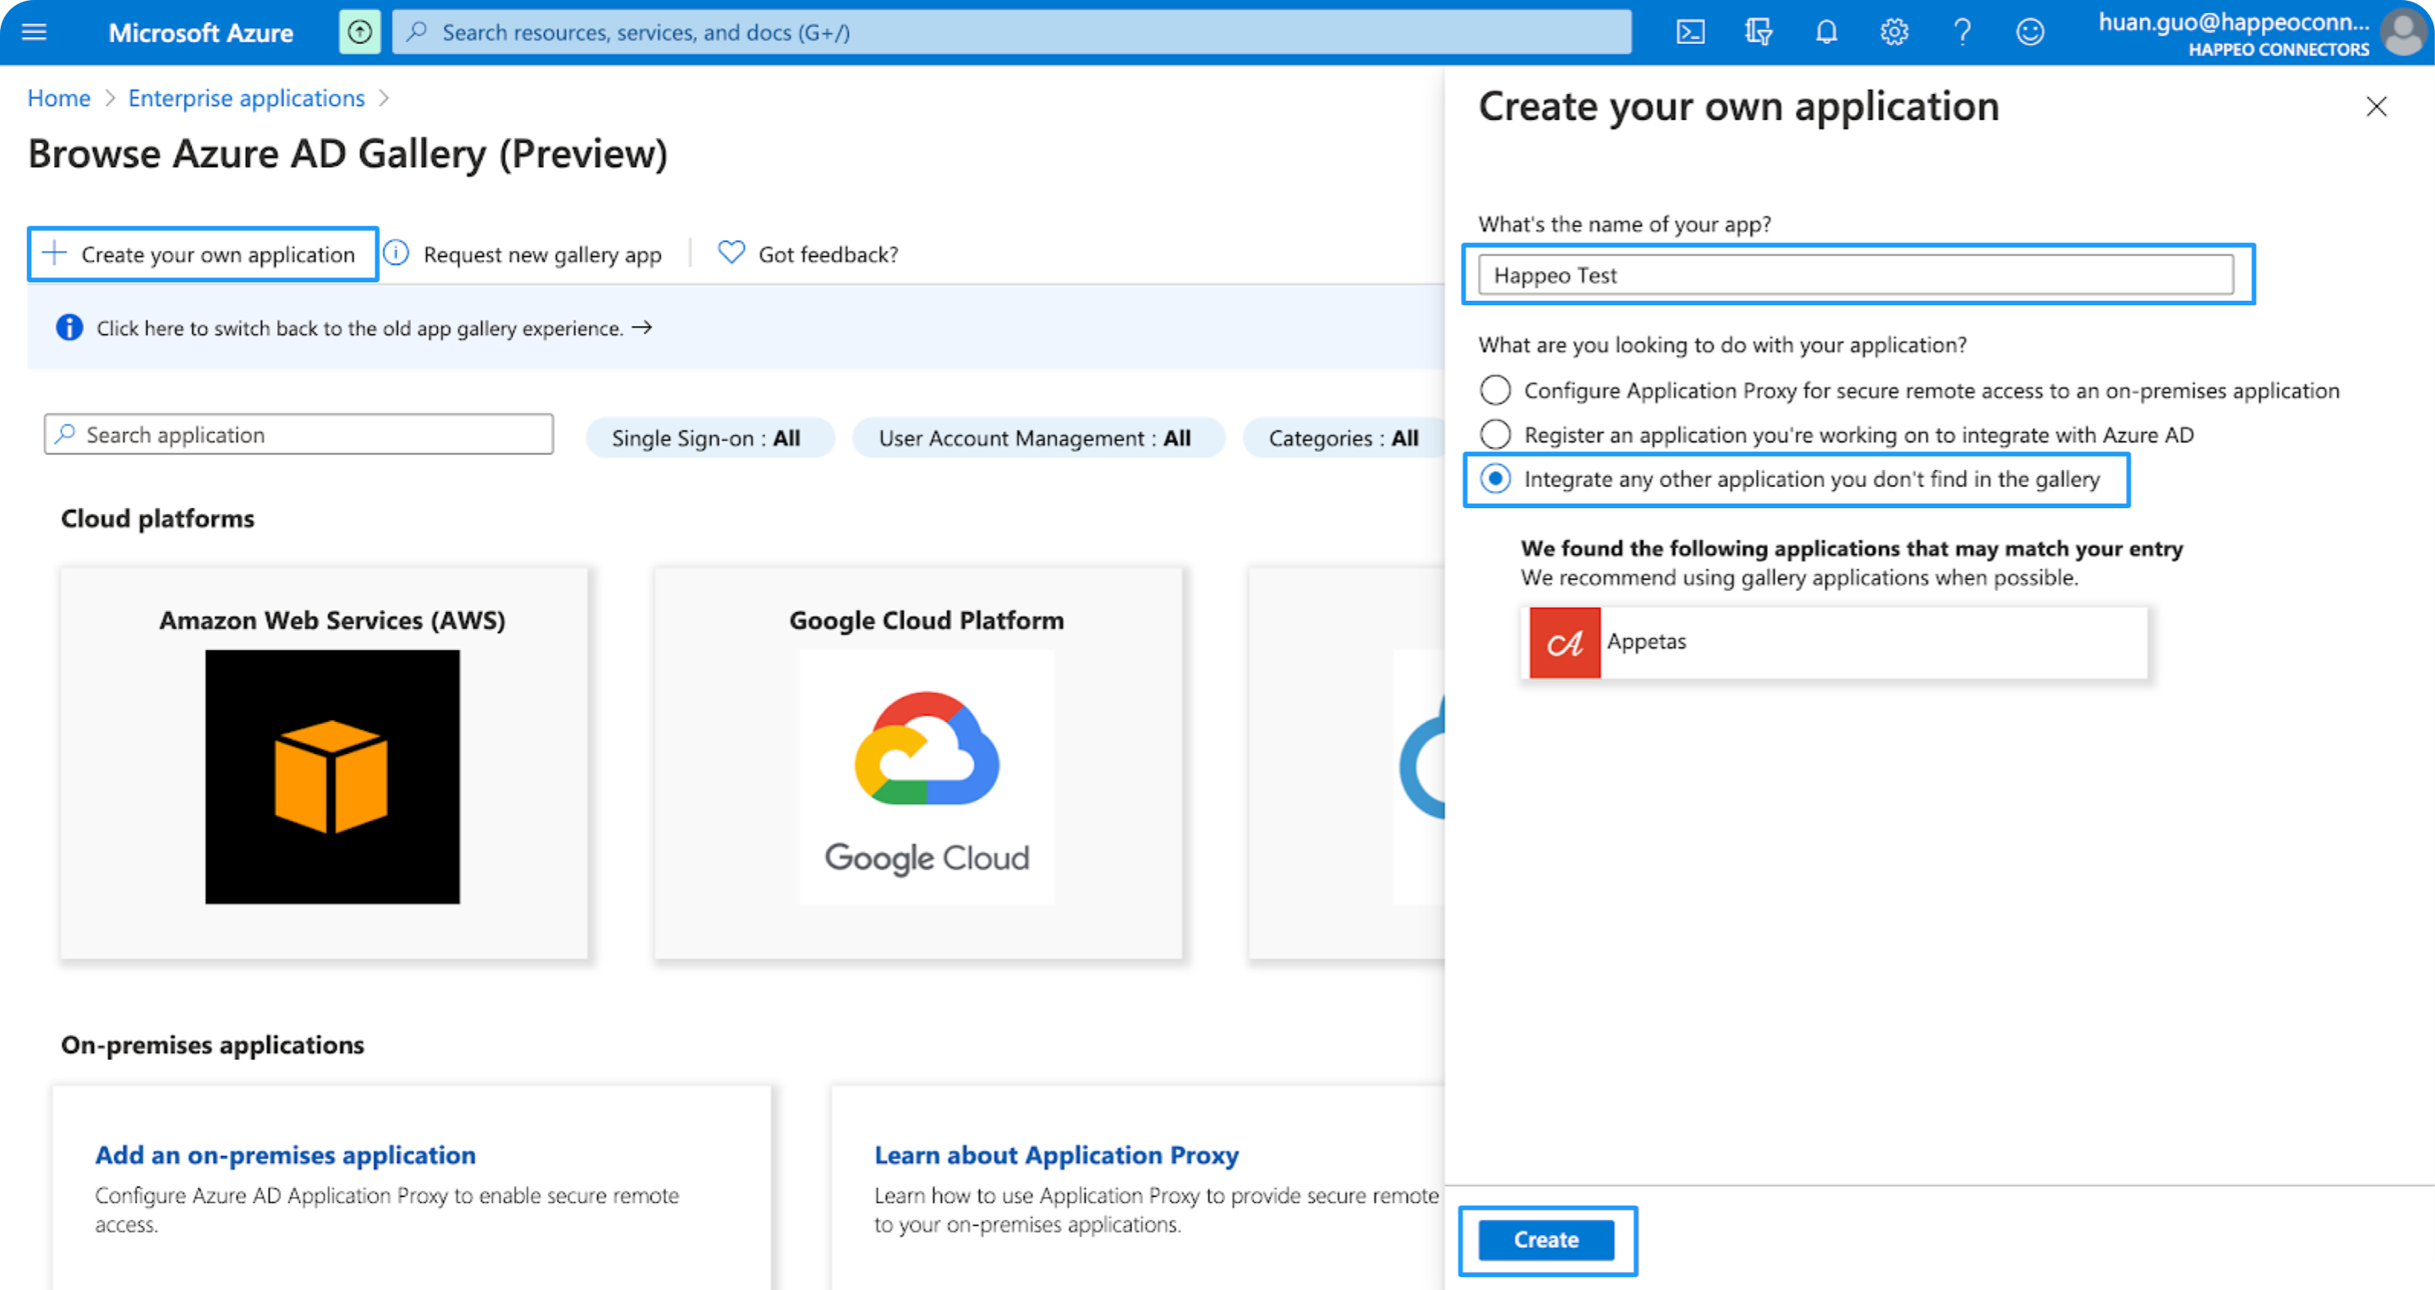The width and height of the screenshot is (2435, 1290).
Task: Click the AWS orange cube logo
Action: pyautogui.click(x=331, y=777)
